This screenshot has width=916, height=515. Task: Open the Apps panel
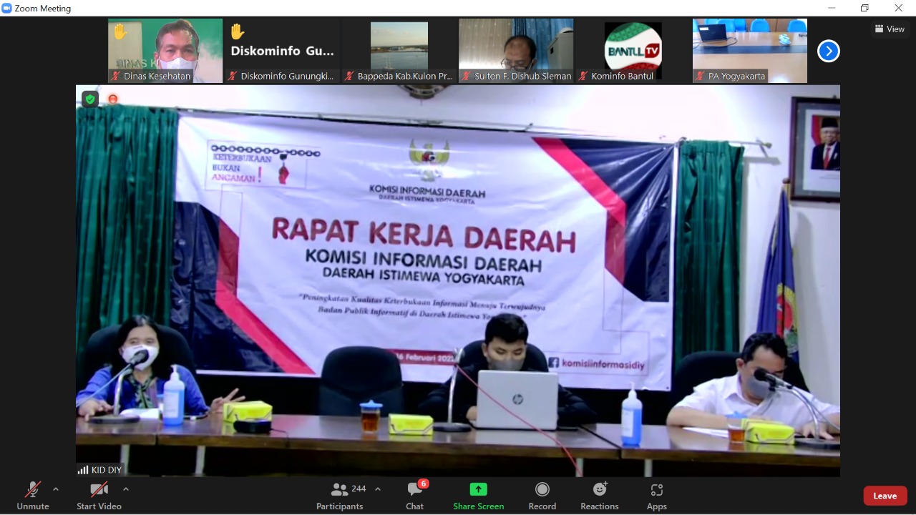(x=657, y=496)
